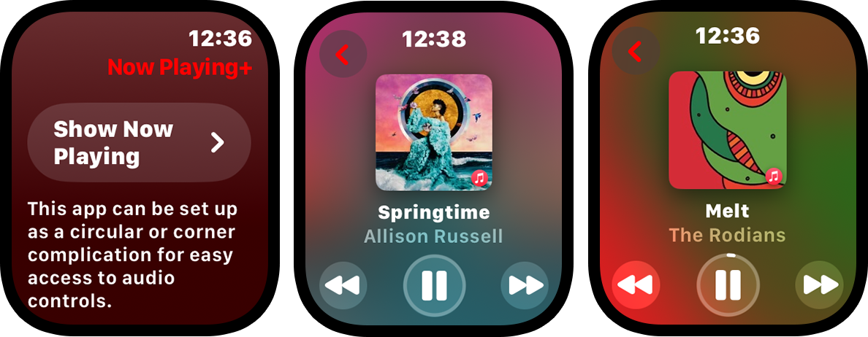
Task: Tap the red rewind button under Melt
Action: tap(636, 284)
